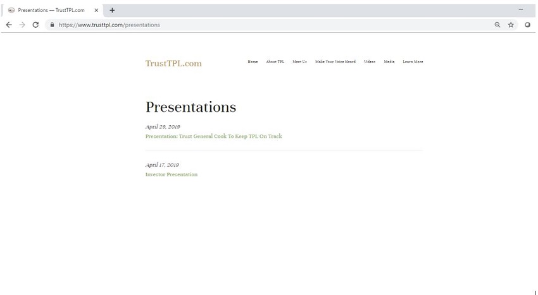Open the Investor Presentation link
The width and height of the screenshot is (538, 295).
point(172,174)
